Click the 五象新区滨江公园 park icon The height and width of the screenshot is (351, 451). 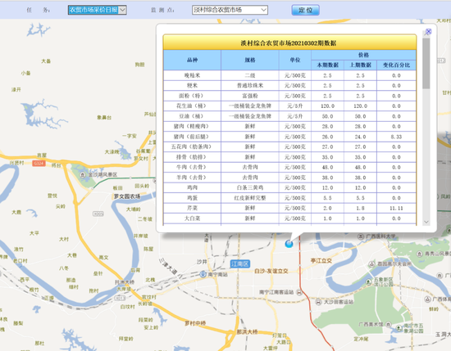pyautogui.click(x=369, y=281)
